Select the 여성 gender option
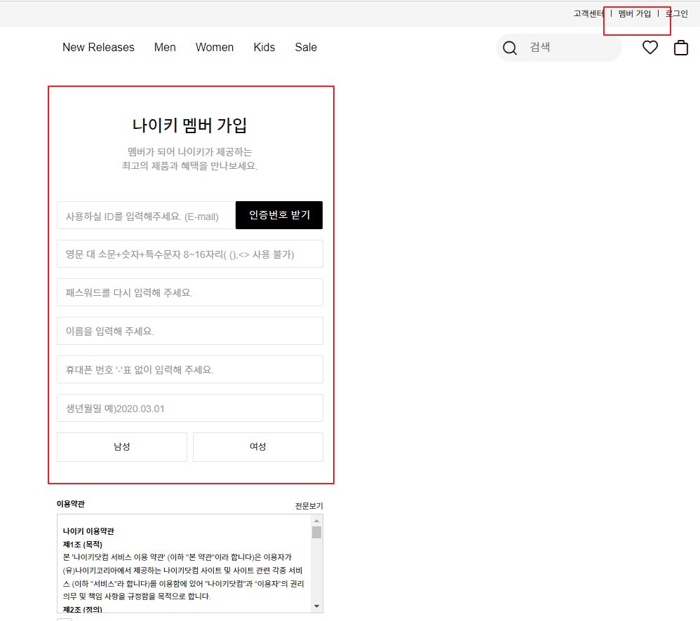Viewport: 700px width, 621px height. pos(258,447)
